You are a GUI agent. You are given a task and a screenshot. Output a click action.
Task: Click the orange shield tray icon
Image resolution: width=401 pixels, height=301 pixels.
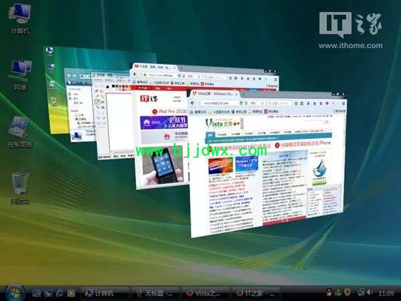[348, 292]
